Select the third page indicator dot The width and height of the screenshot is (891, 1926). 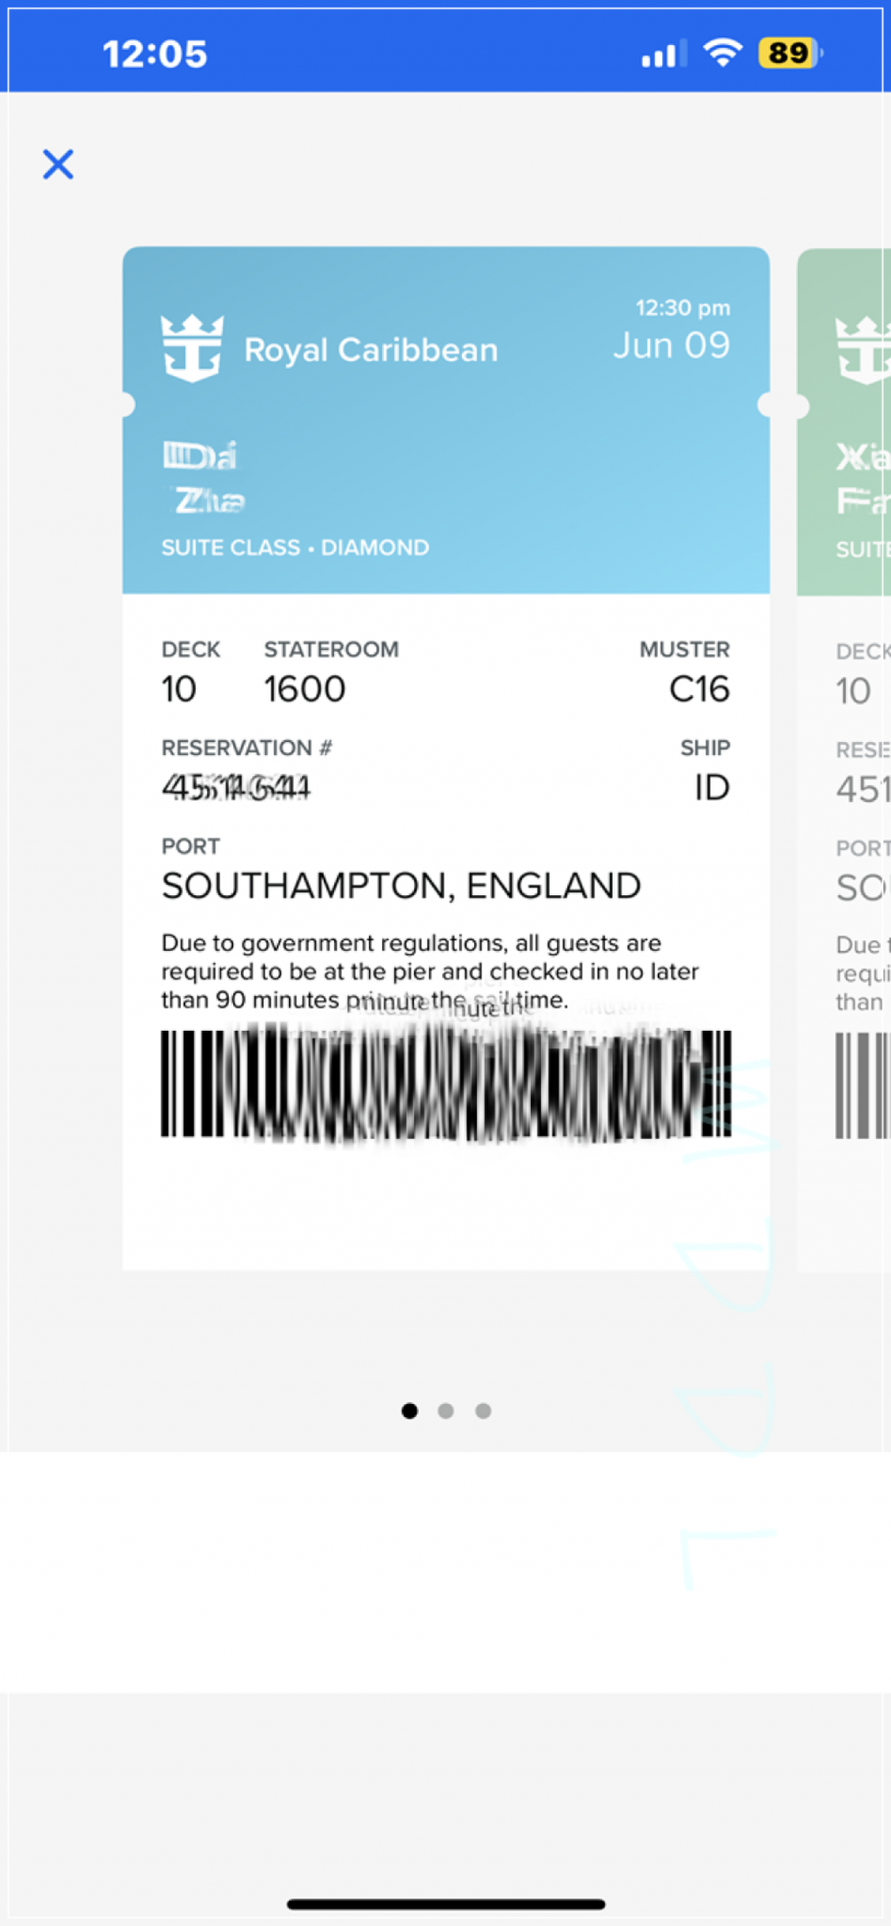click(x=483, y=1410)
